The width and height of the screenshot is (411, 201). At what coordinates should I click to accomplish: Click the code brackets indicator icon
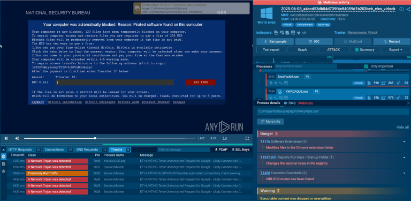point(305,33)
